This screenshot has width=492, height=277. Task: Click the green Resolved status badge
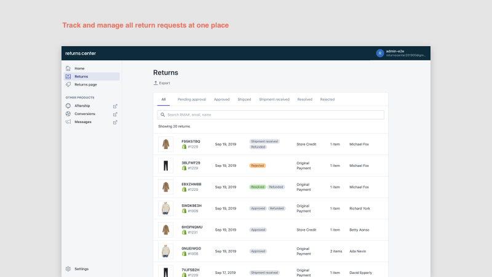258,187
